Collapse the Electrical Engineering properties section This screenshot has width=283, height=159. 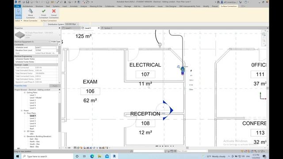58,56
